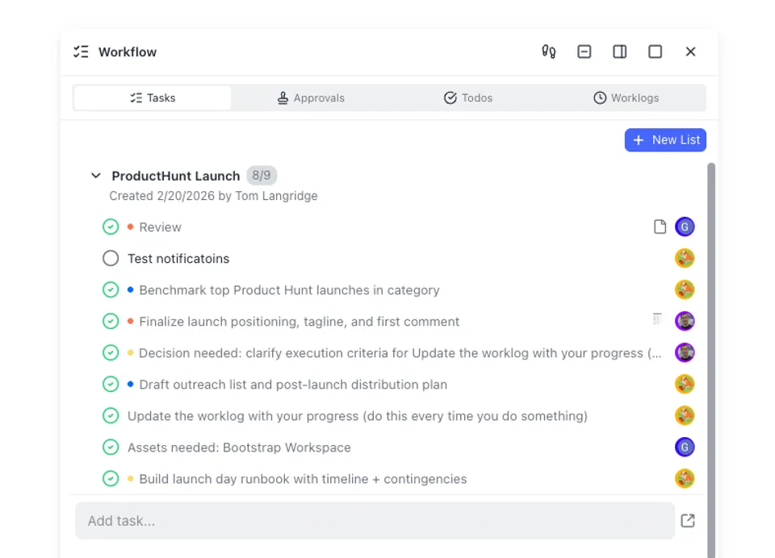The height and width of the screenshot is (558, 775).
Task: Click the split view icon in the header
Action: tap(619, 51)
